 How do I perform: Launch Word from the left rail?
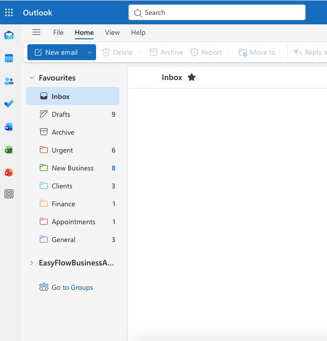[9, 127]
